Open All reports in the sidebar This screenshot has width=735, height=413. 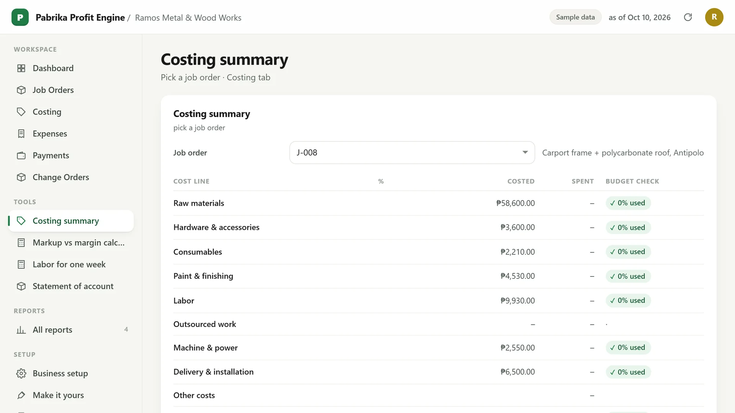tap(71, 330)
